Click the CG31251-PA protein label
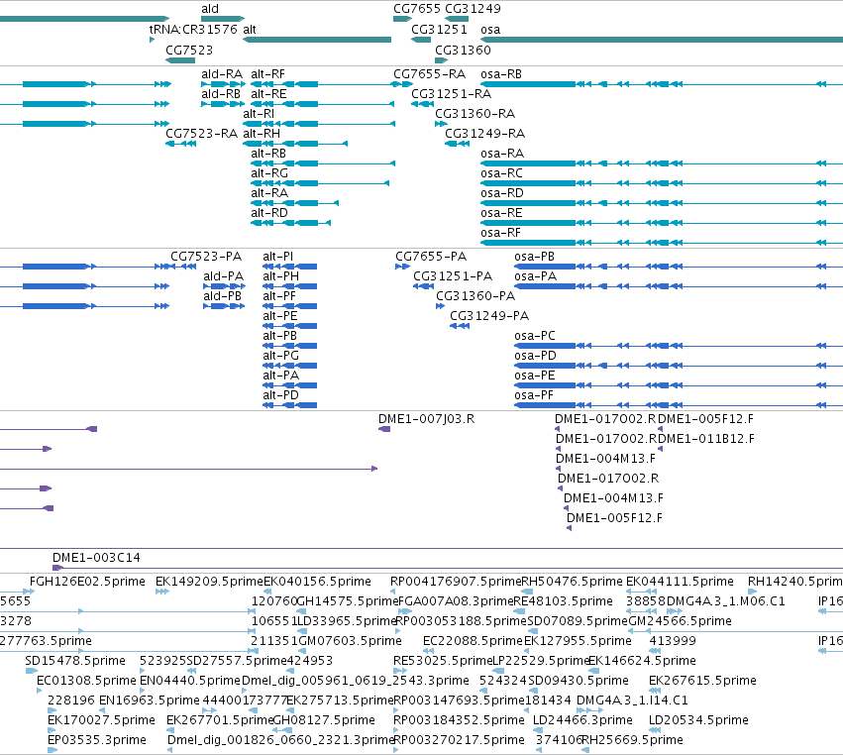Viewport: 843px width, 755px height. click(453, 276)
